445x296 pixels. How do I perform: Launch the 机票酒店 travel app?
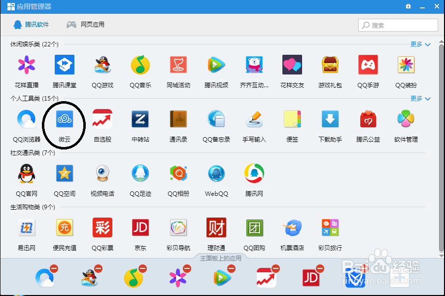click(x=292, y=227)
